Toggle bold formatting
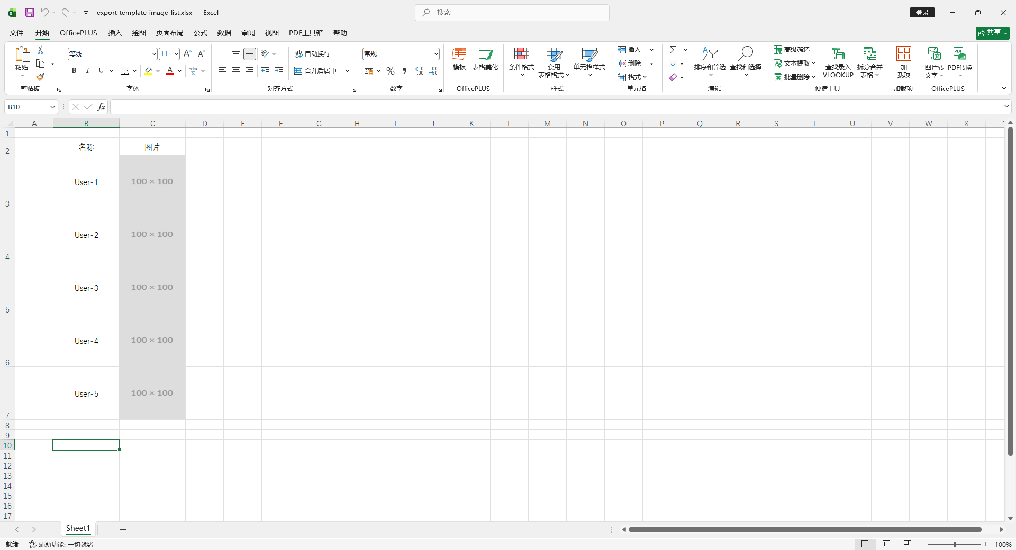The height and width of the screenshot is (550, 1016). (x=74, y=71)
